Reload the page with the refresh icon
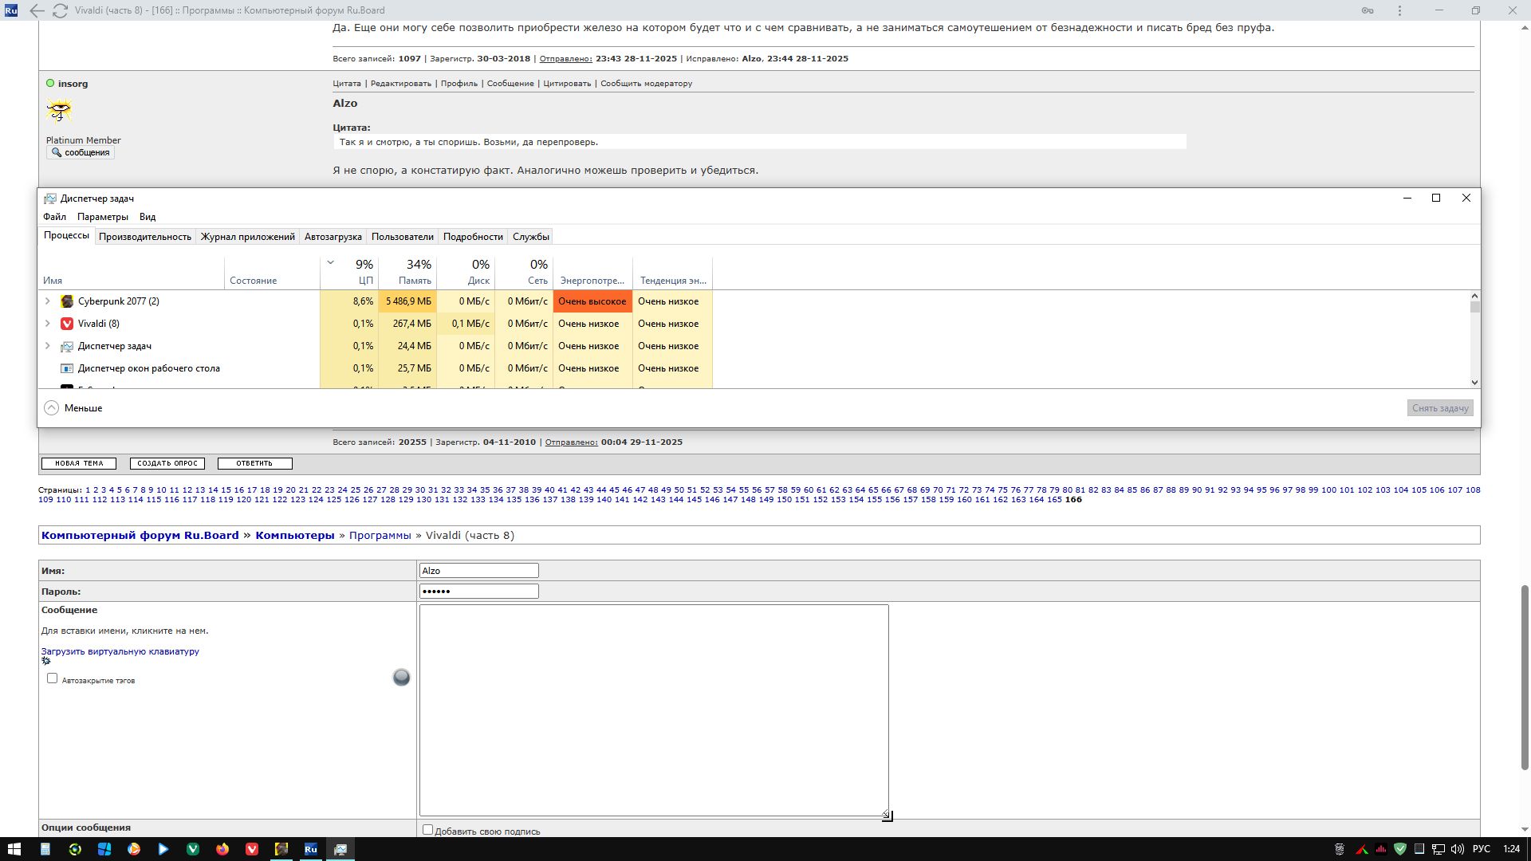The width and height of the screenshot is (1531, 861). point(60,10)
